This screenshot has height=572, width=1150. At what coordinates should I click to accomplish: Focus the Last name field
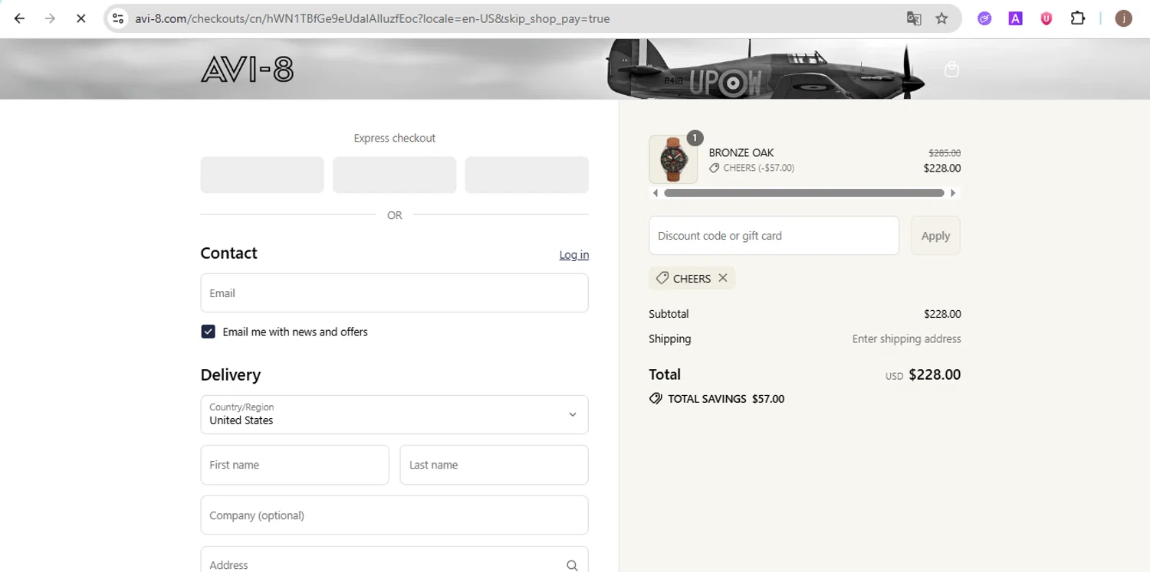(494, 465)
